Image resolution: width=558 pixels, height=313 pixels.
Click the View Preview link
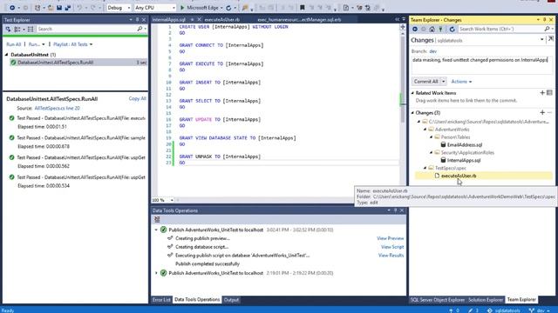tap(390, 238)
